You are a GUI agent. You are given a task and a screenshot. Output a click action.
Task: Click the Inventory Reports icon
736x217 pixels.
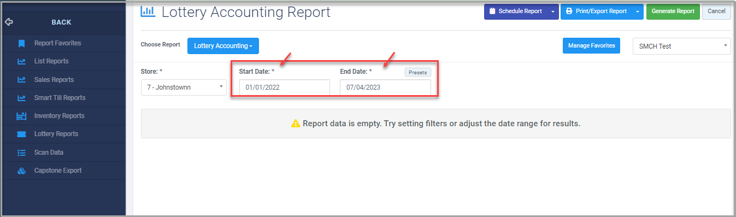click(x=21, y=116)
